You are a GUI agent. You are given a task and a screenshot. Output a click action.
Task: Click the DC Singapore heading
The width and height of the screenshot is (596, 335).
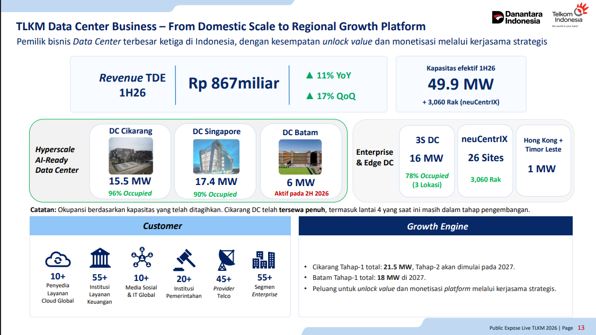216,131
